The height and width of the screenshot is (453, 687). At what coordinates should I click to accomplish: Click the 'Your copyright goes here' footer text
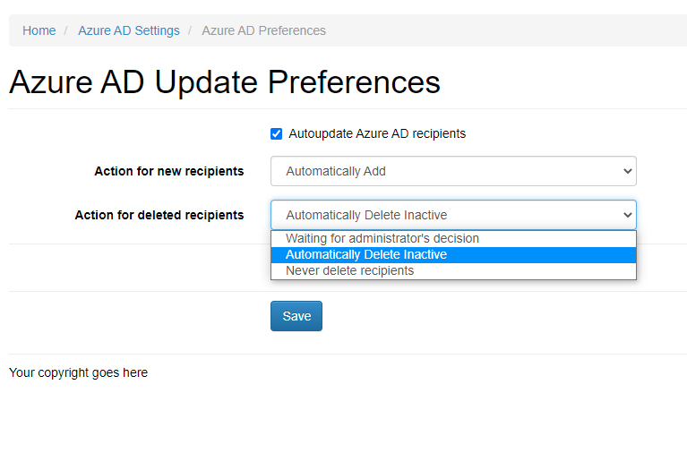(78, 372)
